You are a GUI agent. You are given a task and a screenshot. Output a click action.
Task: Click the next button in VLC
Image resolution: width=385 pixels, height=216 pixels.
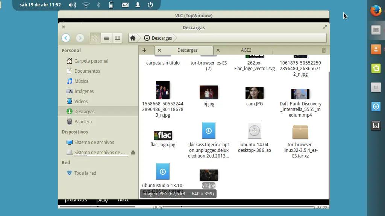[x=123, y=200]
